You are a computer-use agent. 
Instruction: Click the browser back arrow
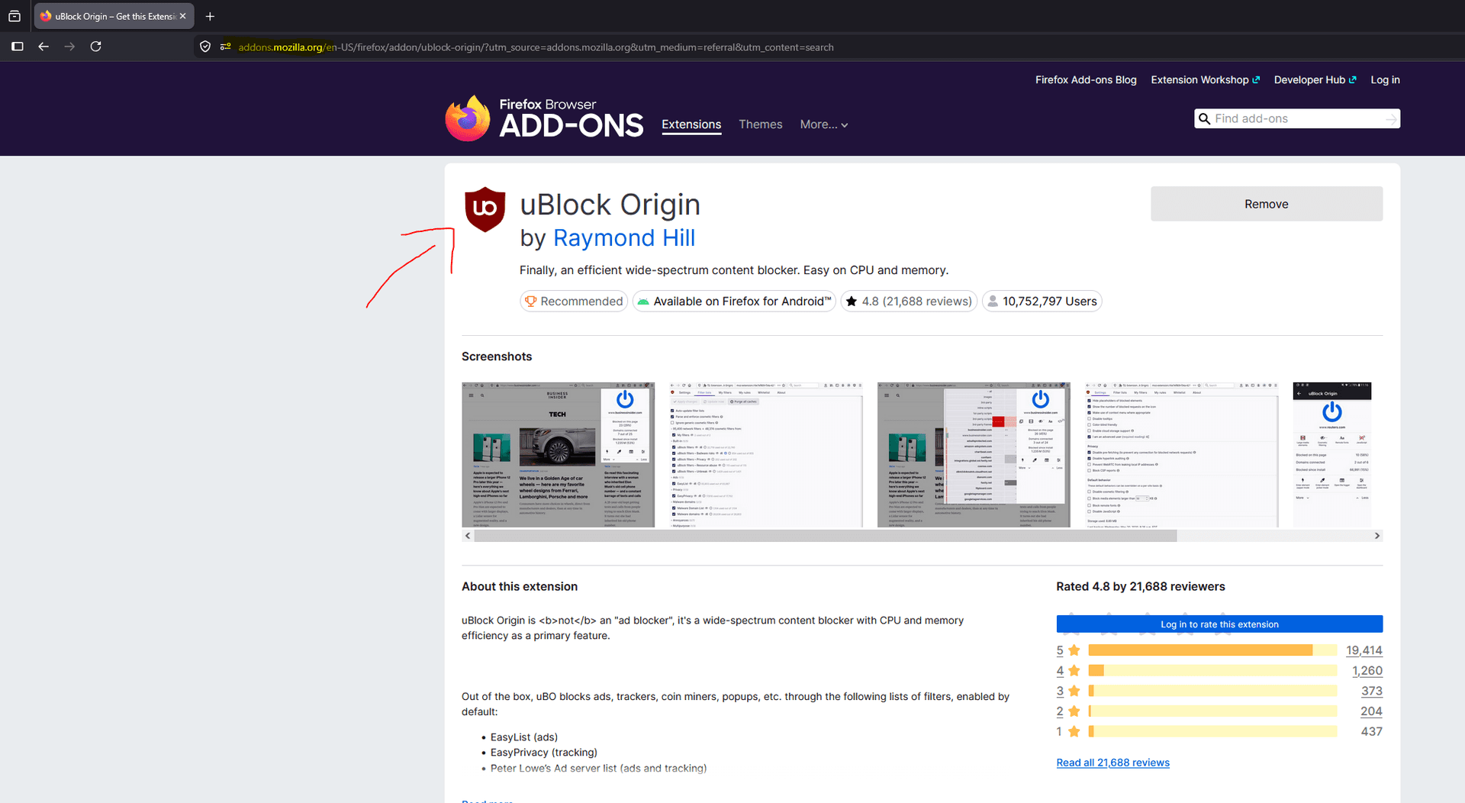[43, 47]
